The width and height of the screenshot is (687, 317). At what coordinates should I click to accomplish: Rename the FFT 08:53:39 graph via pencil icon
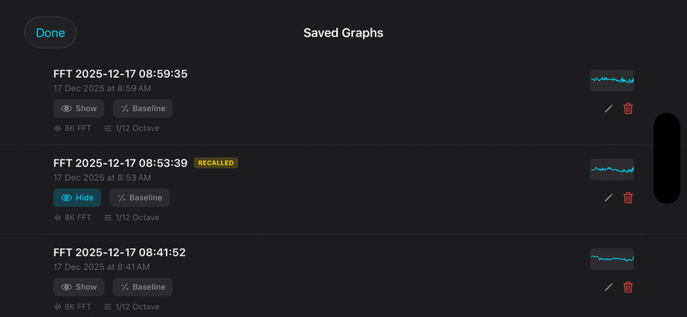(x=609, y=198)
